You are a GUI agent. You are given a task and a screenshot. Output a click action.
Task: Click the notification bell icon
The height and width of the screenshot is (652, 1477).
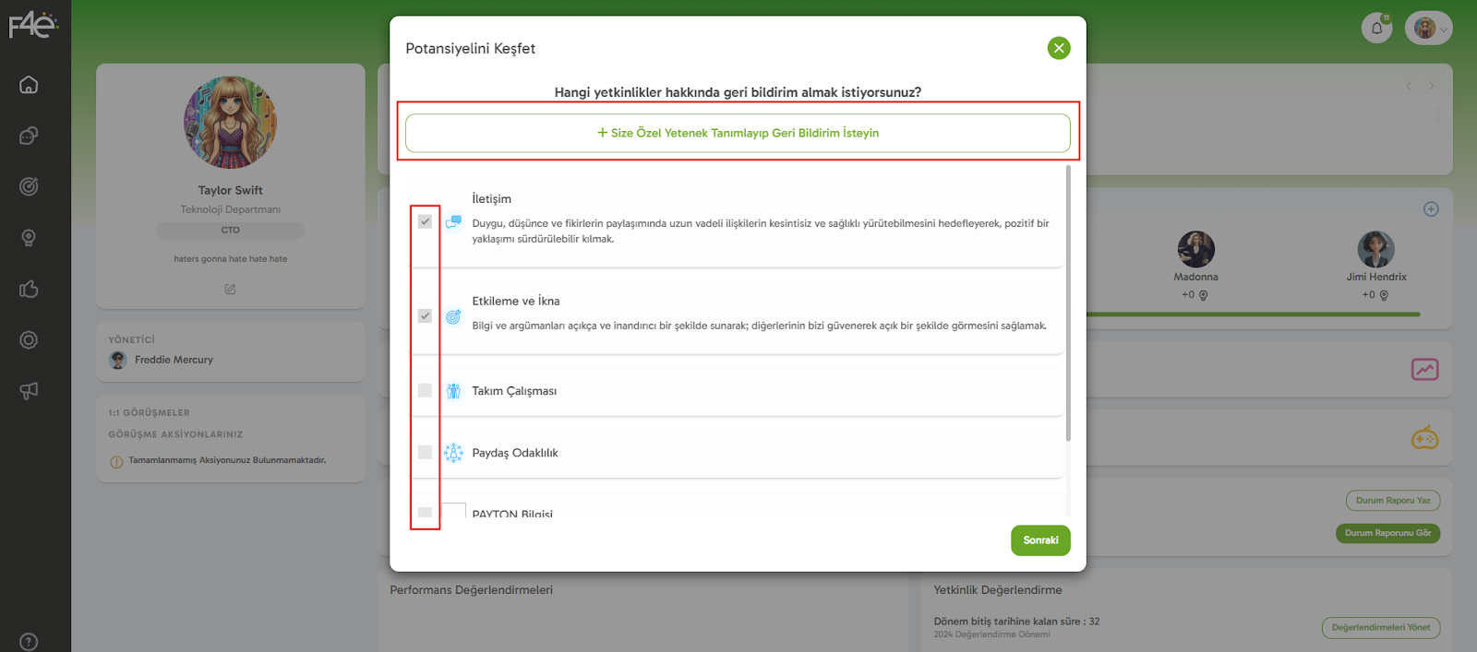[x=1376, y=28]
